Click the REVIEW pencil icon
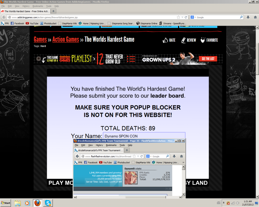The width and height of the screenshot is (259, 207). click(184, 40)
